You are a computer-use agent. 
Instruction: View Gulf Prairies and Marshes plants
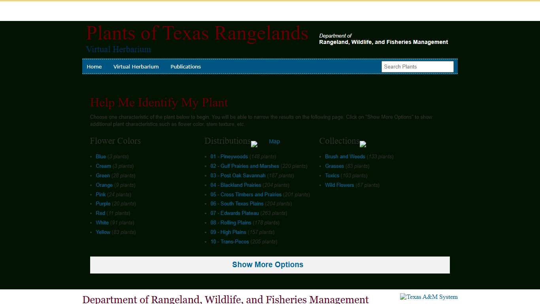[244, 166]
